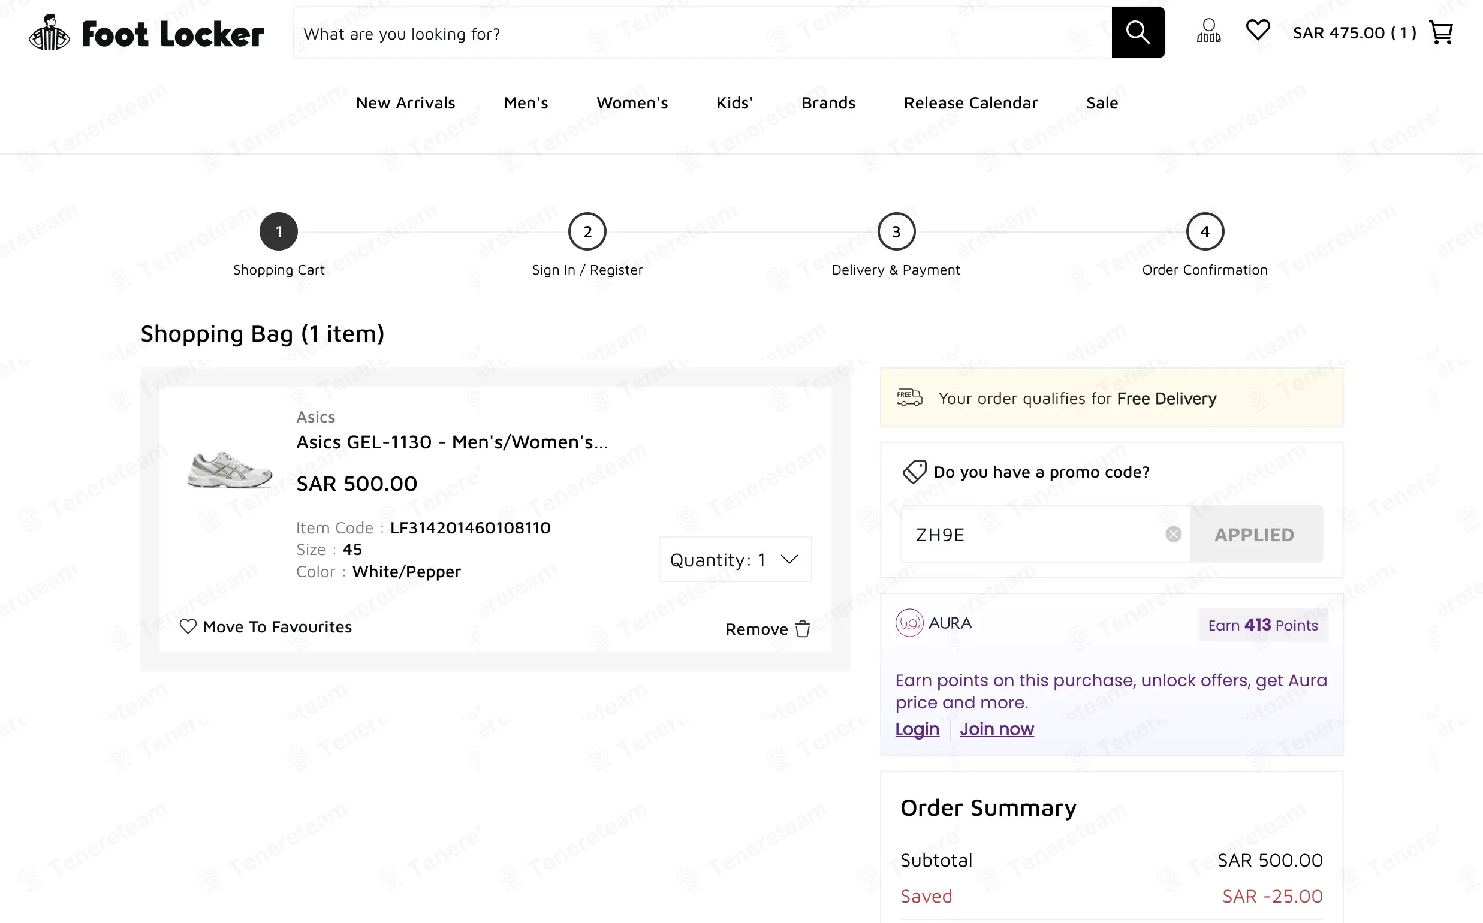This screenshot has width=1483, height=923.
Task: Go to Release Calendar
Action: [x=970, y=103]
